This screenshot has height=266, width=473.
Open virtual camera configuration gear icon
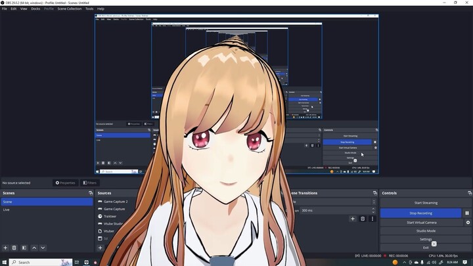click(468, 222)
